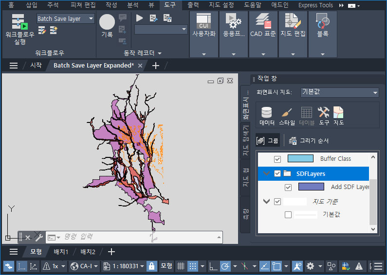The height and width of the screenshot is (275, 387).
Task: Uncheck the 지도 기준 checkbox
Action: point(277,202)
